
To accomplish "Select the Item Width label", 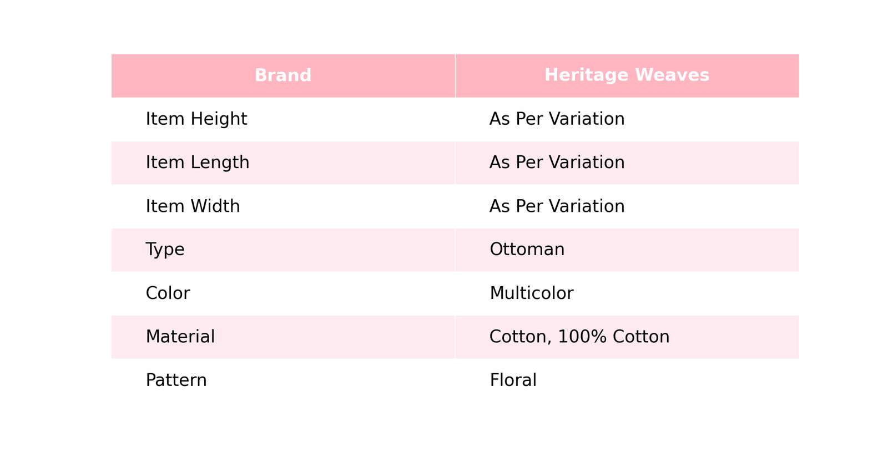I will [x=193, y=206].
